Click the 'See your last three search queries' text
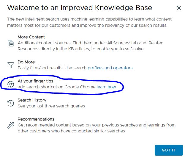Viewport: 185px width, 158px height. 51,106
